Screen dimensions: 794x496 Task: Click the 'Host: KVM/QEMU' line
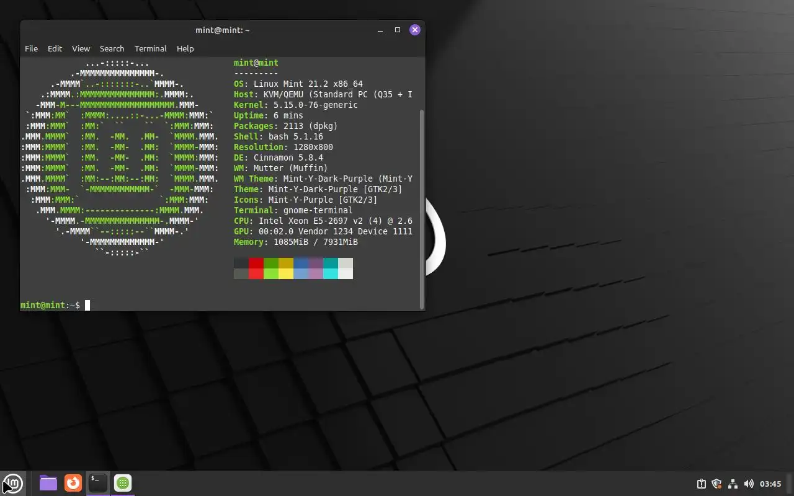pos(323,94)
